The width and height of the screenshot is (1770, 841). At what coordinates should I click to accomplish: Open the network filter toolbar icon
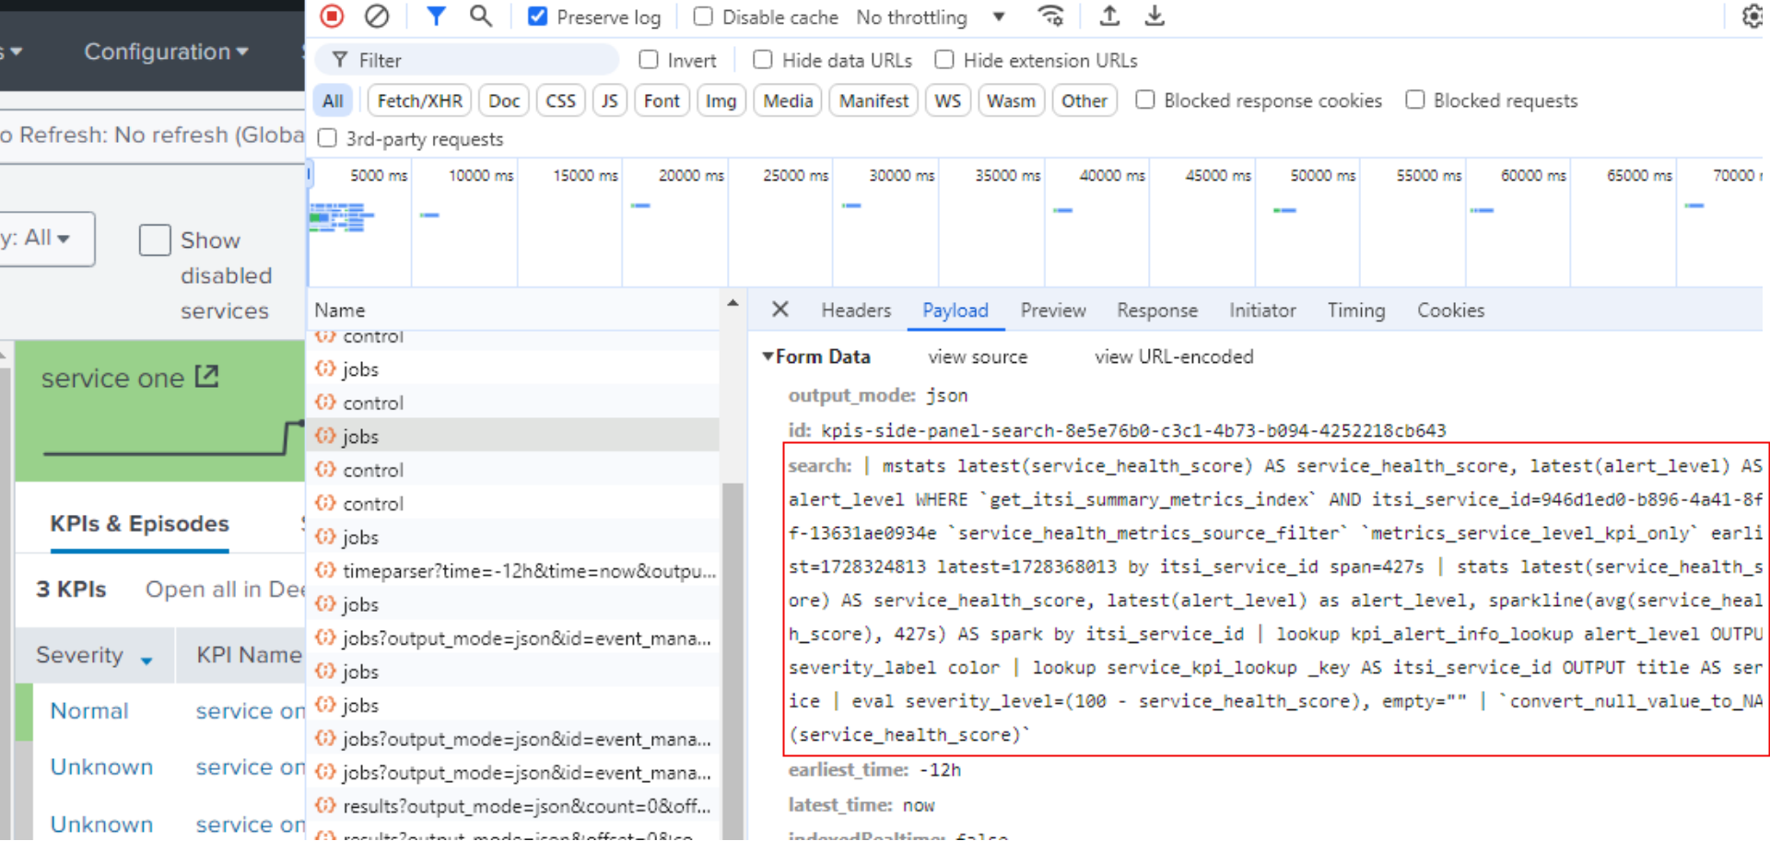pyautogui.click(x=436, y=16)
